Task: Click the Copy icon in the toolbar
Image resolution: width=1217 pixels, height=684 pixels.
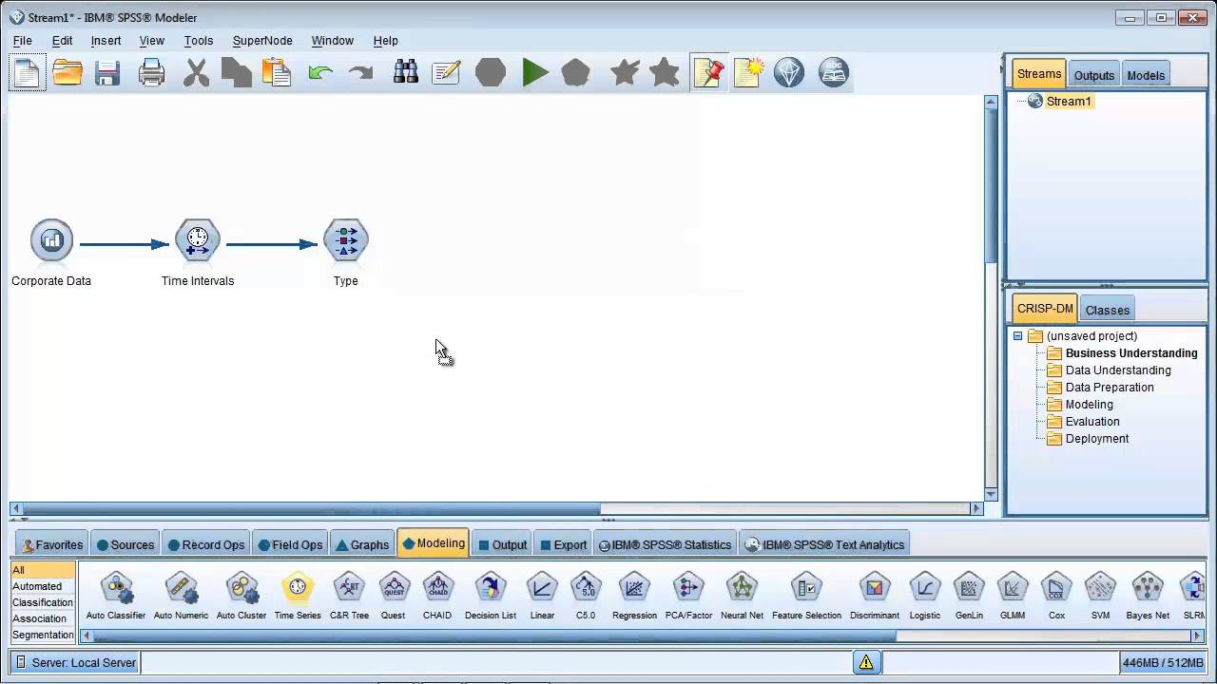Action: (x=236, y=73)
